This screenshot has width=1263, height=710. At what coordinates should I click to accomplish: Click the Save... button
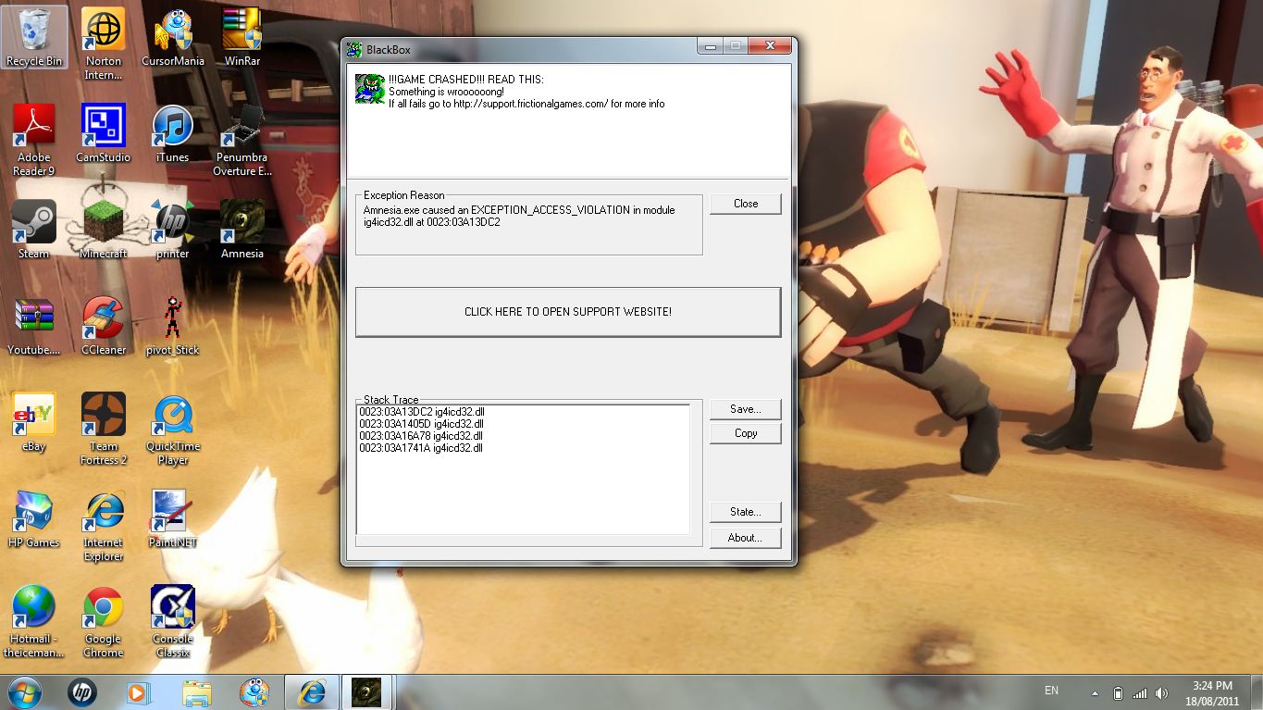point(745,409)
